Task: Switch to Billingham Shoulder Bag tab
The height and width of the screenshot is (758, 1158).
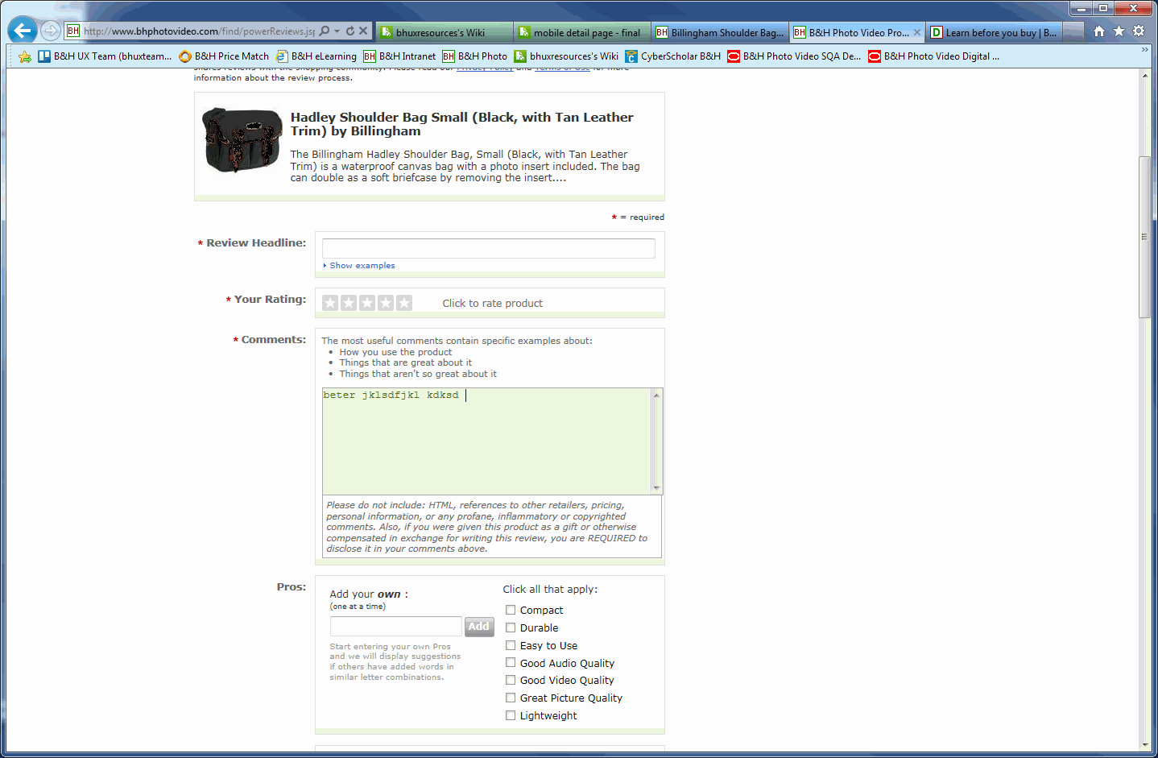Action: point(719,33)
